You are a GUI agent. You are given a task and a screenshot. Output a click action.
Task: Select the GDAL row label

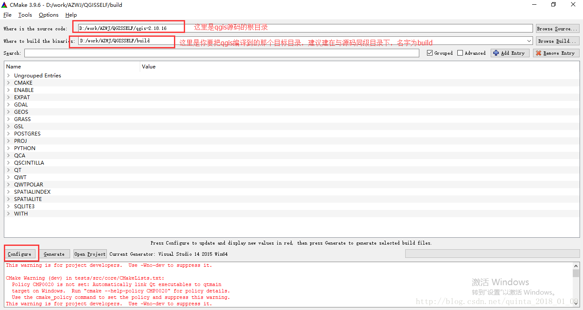click(x=21, y=105)
